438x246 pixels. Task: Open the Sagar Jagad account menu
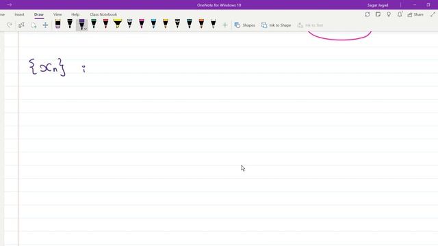point(378,5)
